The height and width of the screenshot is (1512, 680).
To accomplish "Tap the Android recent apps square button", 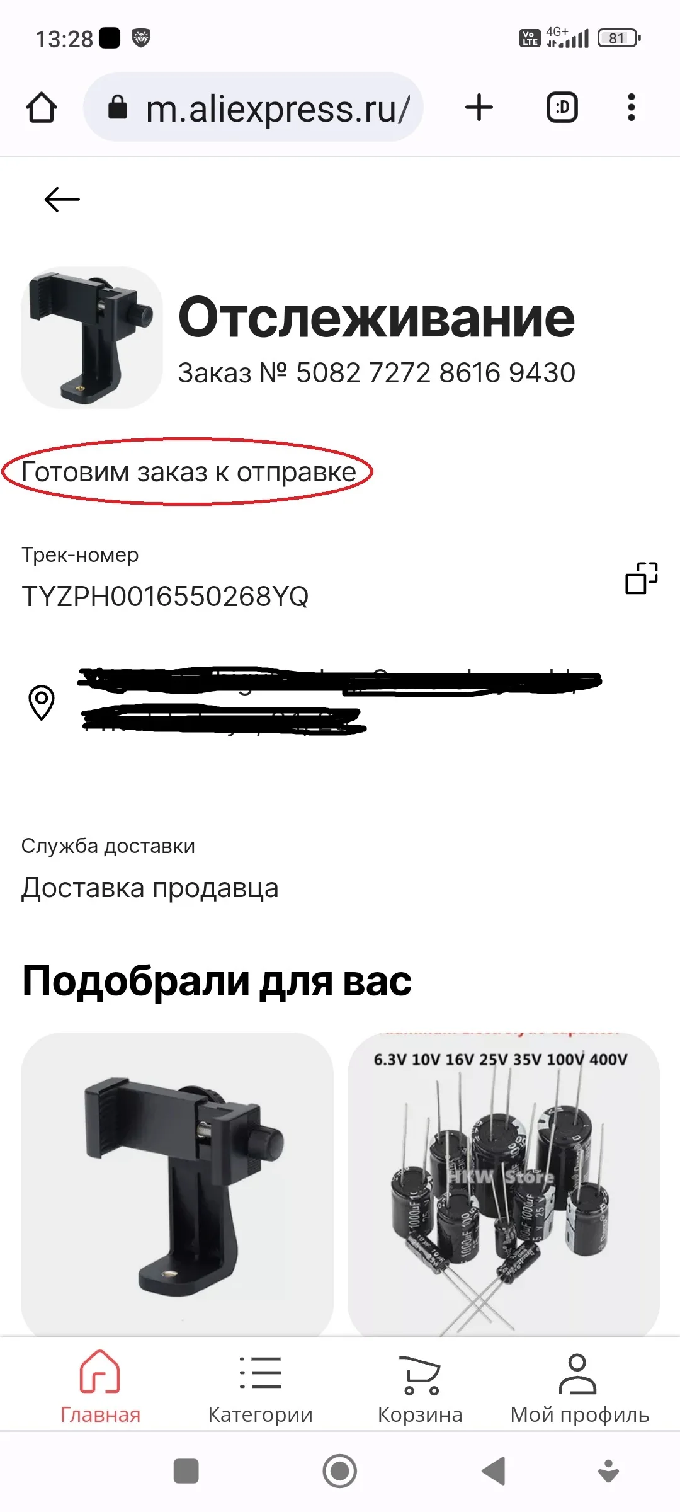I will 186,1472.
